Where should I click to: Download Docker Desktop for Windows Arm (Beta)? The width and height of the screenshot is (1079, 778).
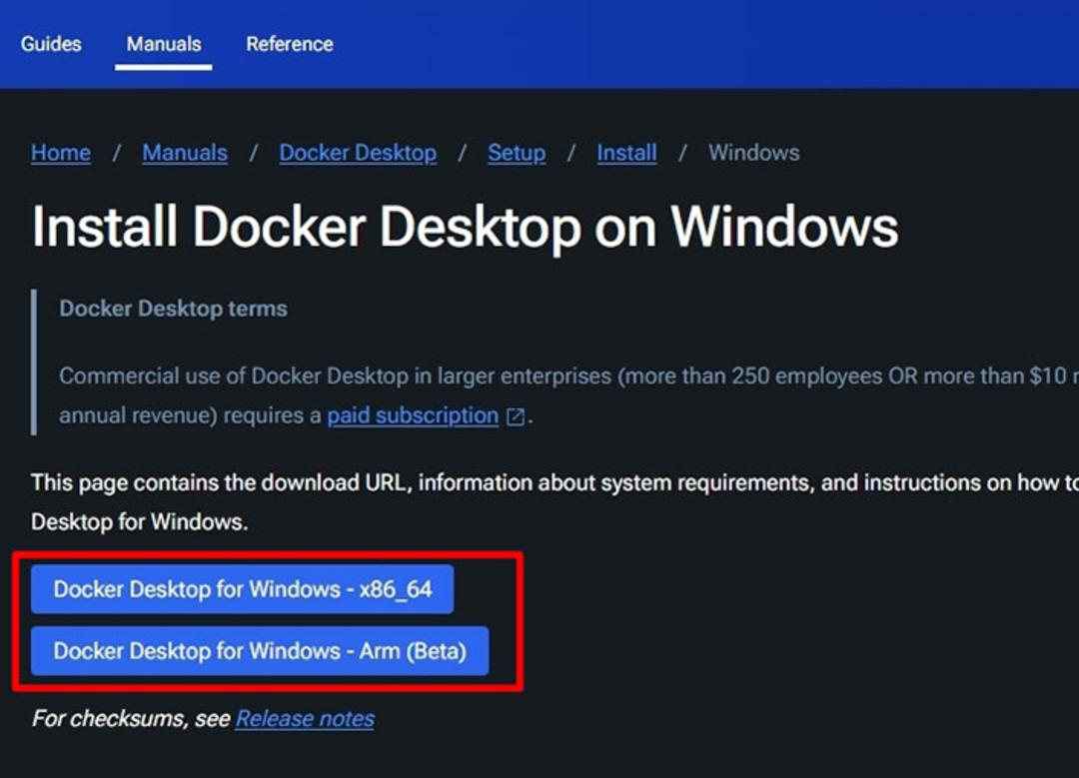[260, 651]
